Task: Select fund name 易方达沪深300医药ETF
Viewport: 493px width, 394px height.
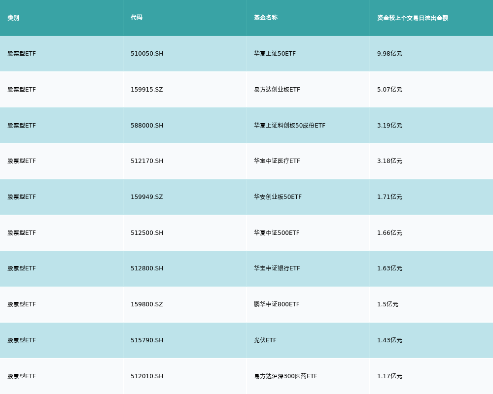Action: (x=285, y=376)
